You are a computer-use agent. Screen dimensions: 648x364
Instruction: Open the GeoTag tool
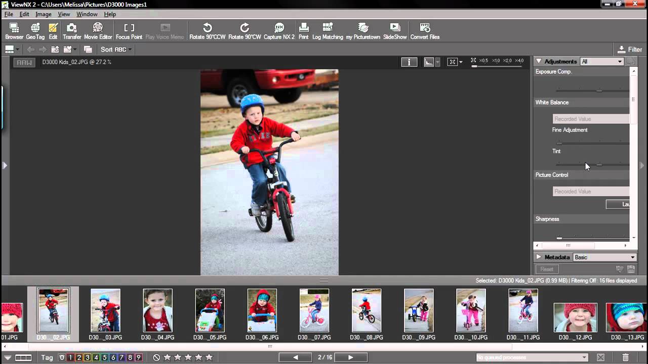(x=35, y=31)
